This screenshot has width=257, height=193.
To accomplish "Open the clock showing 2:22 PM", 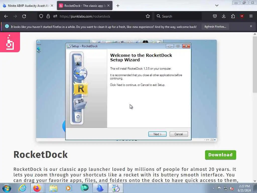I will [x=244, y=188].
